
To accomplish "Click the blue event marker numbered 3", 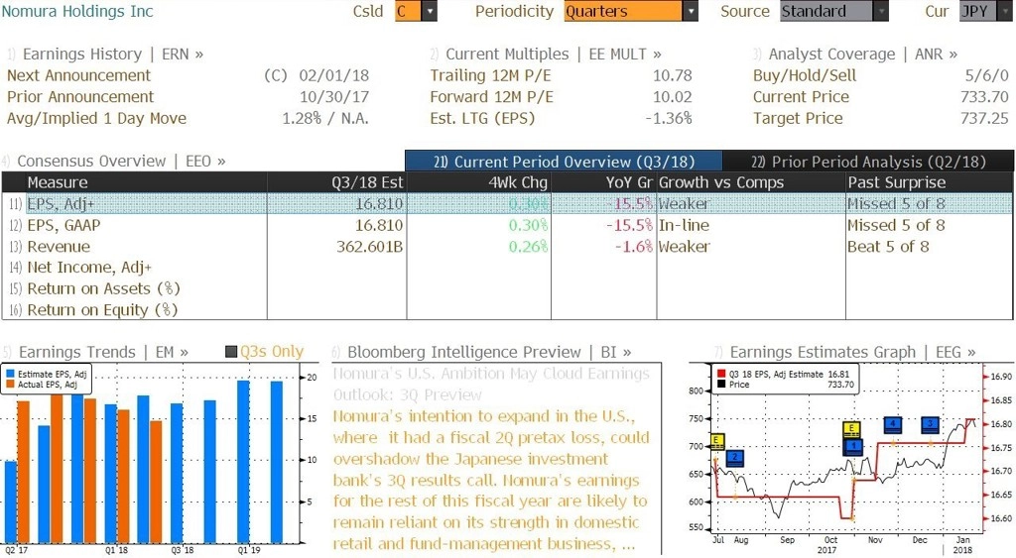I will pyautogui.click(x=931, y=424).
